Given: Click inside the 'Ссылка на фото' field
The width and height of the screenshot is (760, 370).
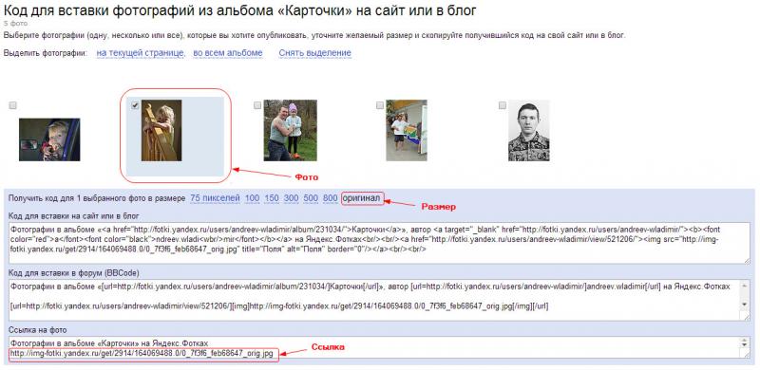Looking at the screenshot, I should [x=379, y=348].
